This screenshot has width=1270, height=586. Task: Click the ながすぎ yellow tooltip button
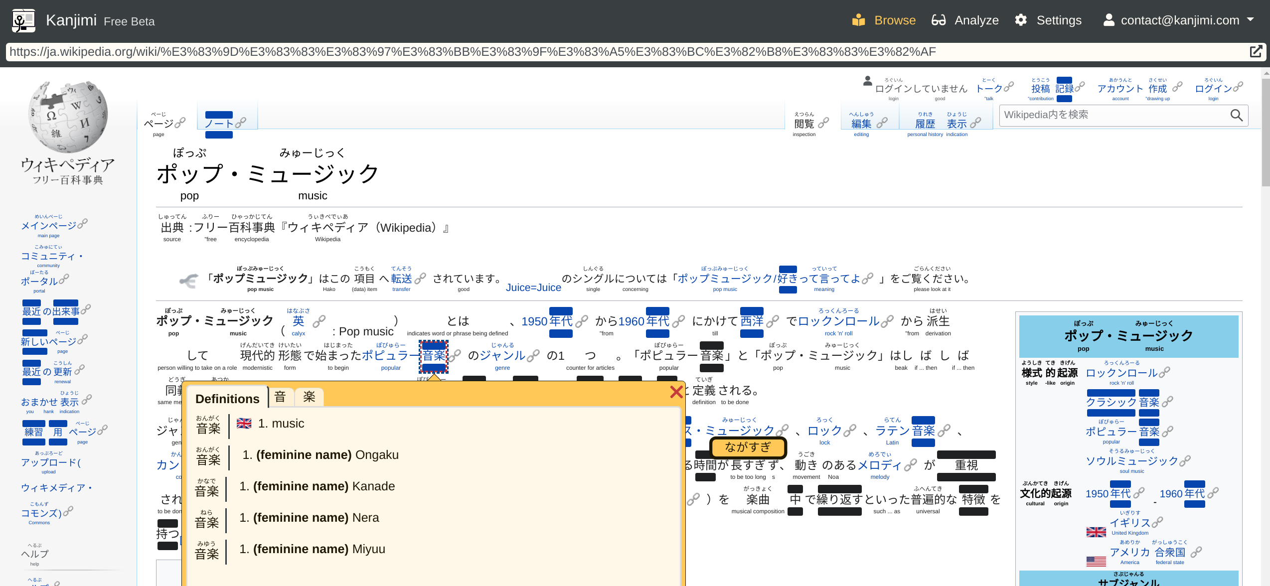pos(747,447)
